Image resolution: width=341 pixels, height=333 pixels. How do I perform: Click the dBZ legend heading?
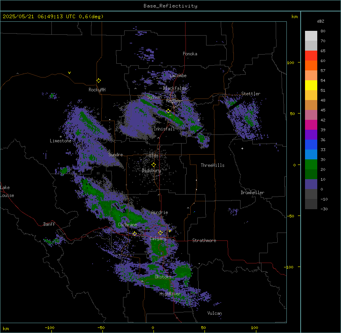tap(320, 21)
